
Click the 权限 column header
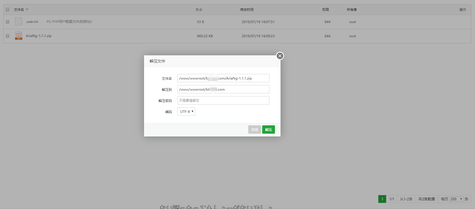[326, 9]
